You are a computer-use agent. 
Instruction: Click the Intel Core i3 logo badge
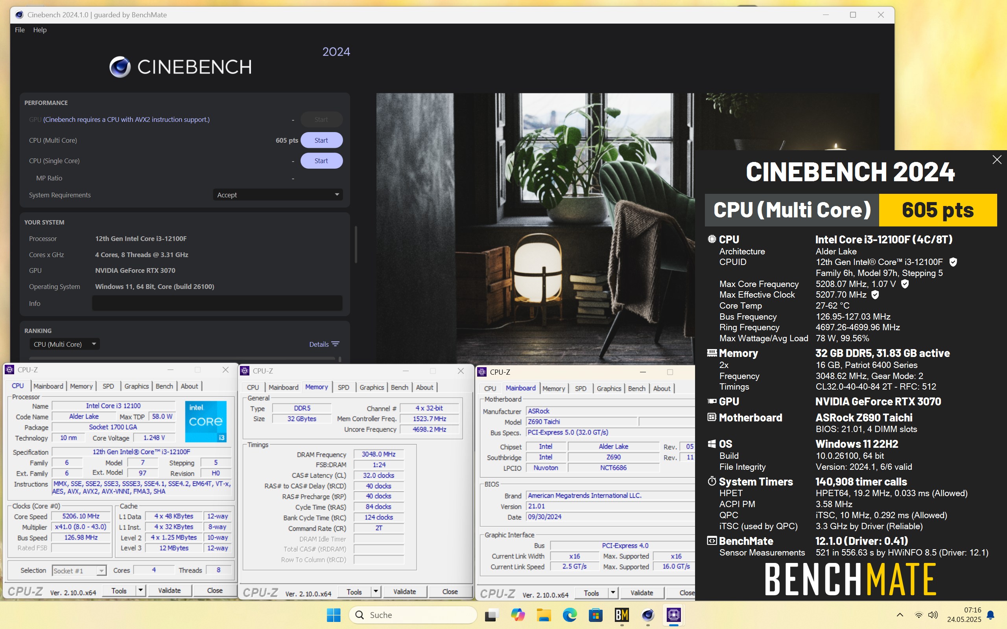coord(206,421)
